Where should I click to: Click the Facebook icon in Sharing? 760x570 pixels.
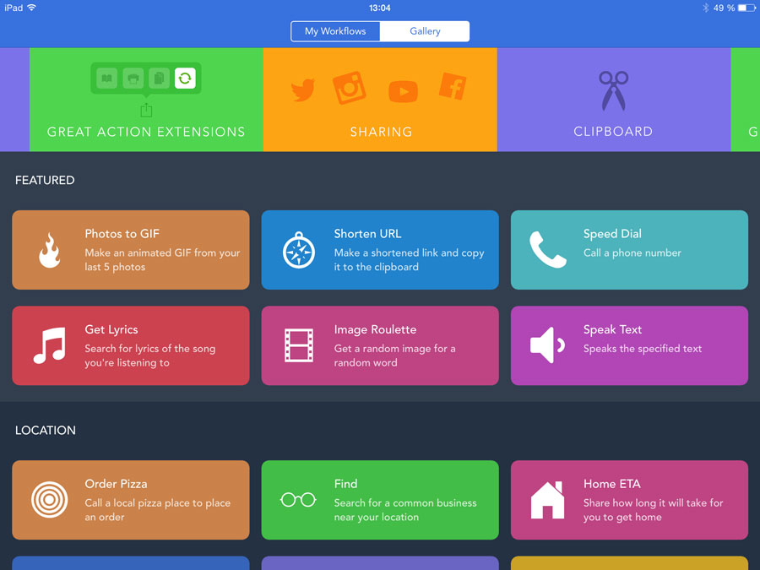coord(453,86)
